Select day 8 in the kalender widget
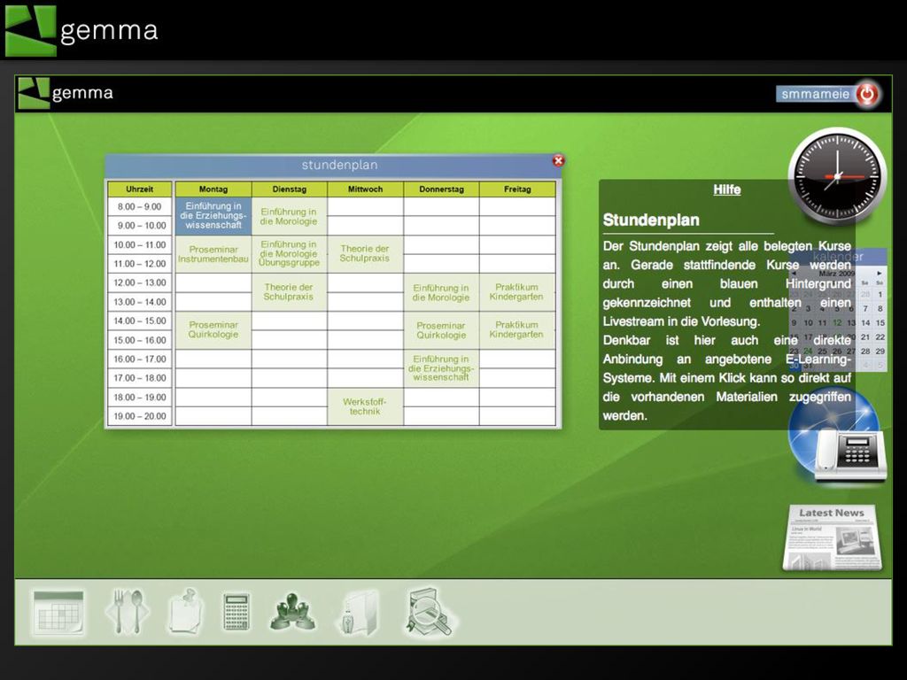Viewport: 907px width, 680px height. (880, 308)
